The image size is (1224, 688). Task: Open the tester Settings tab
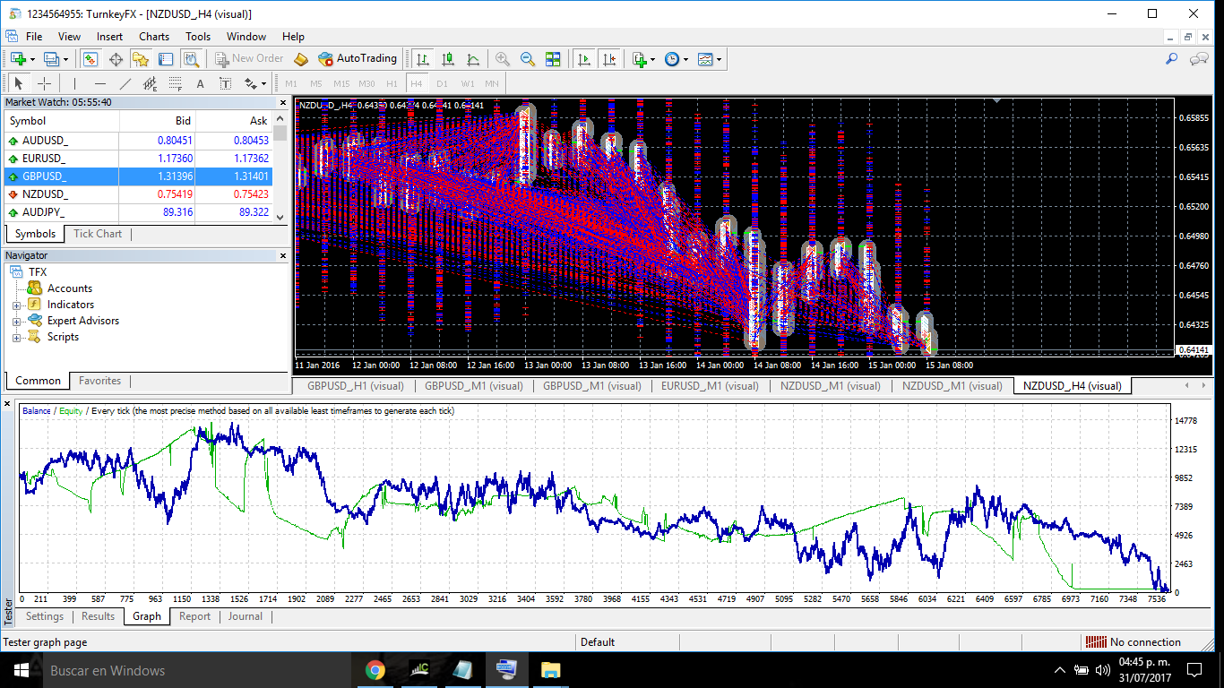pos(45,616)
